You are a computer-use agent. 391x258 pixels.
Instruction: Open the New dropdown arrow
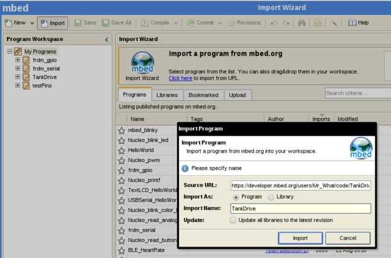tap(32, 23)
